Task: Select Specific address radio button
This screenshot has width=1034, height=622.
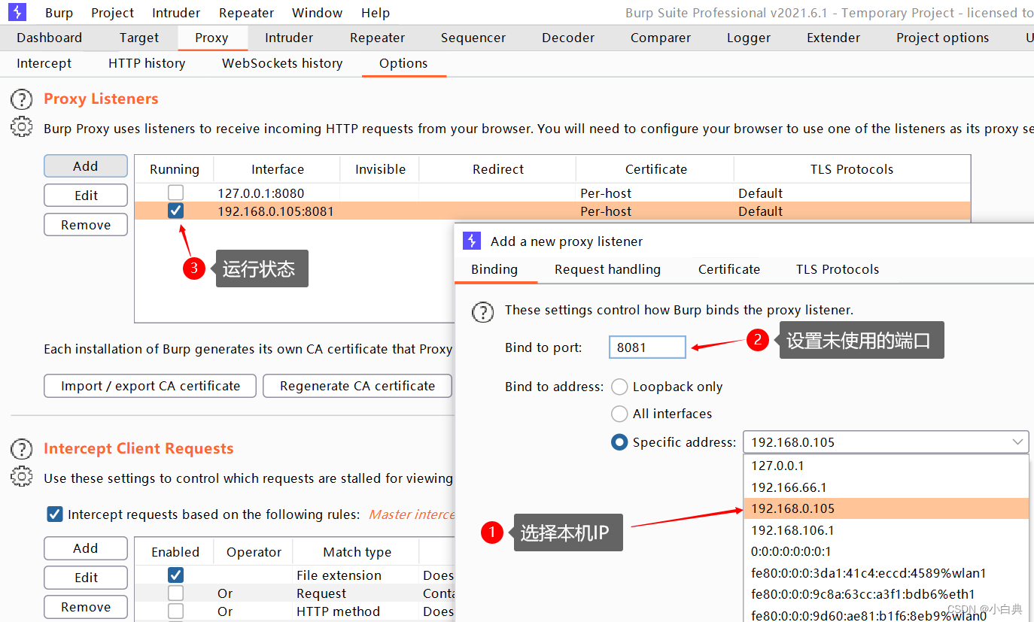Action: [619, 442]
